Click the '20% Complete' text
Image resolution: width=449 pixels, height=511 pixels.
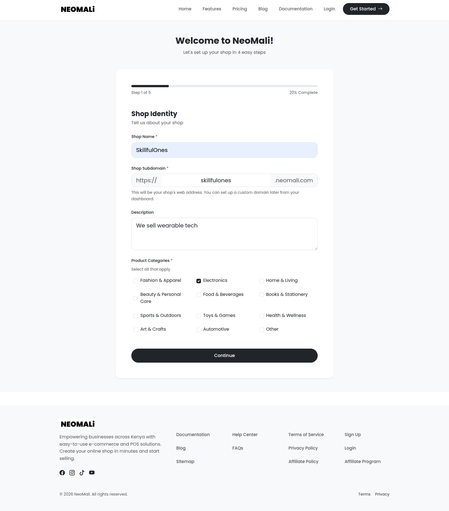303,93
